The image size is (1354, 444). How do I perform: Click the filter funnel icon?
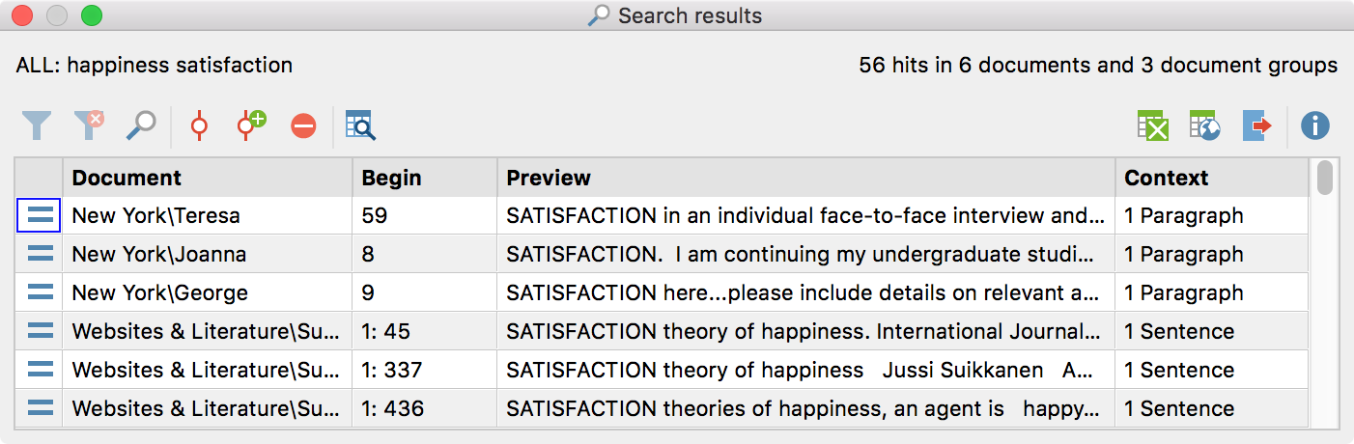pyautogui.click(x=37, y=125)
